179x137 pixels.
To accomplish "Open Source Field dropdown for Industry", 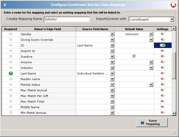I will click(x=112, y=68).
